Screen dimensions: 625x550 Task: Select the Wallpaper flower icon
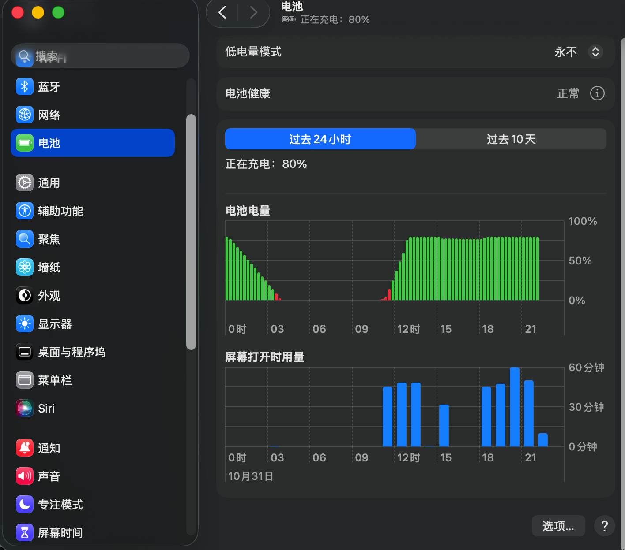click(25, 267)
